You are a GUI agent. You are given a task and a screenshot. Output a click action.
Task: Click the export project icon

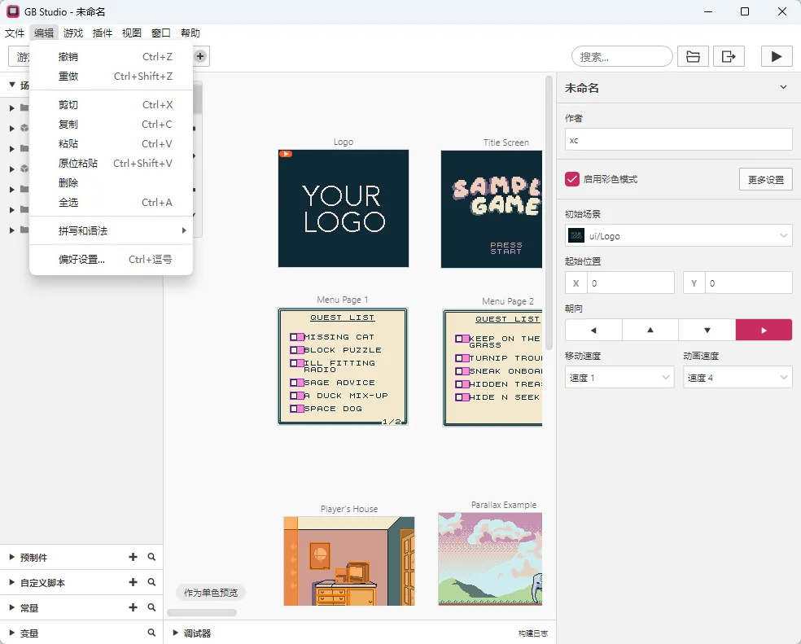729,56
